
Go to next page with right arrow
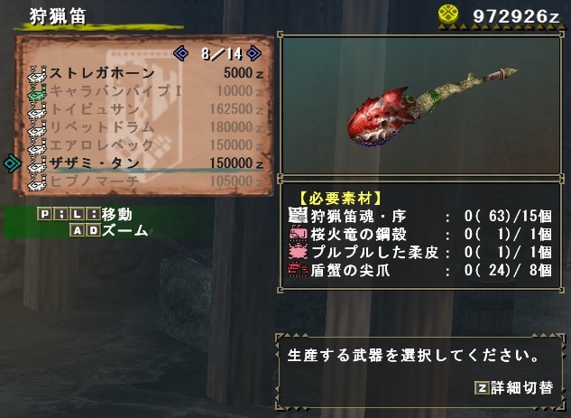(253, 53)
